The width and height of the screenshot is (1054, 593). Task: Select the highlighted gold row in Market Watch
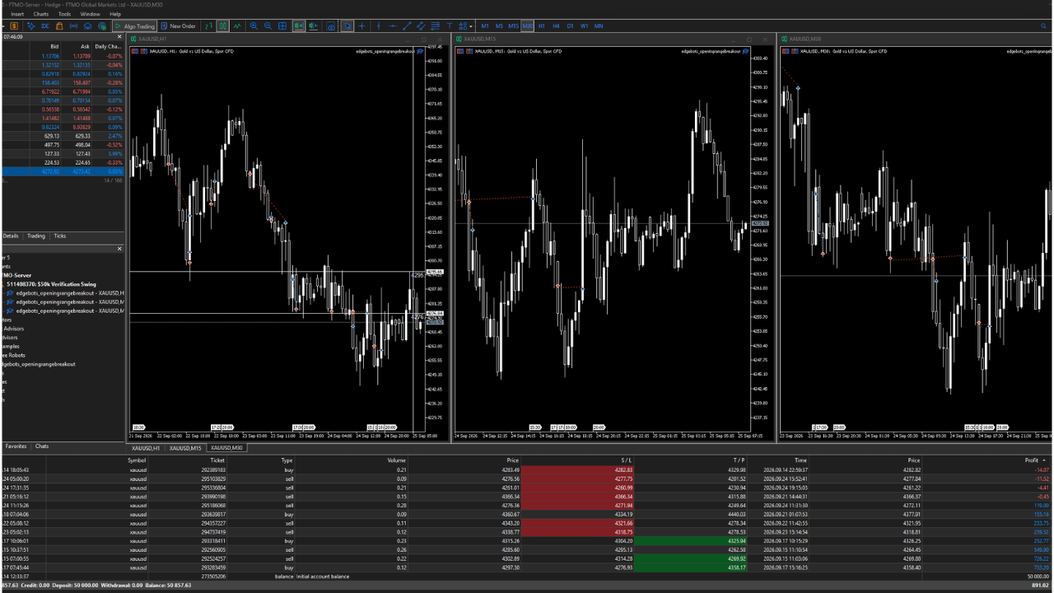click(x=62, y=171)
